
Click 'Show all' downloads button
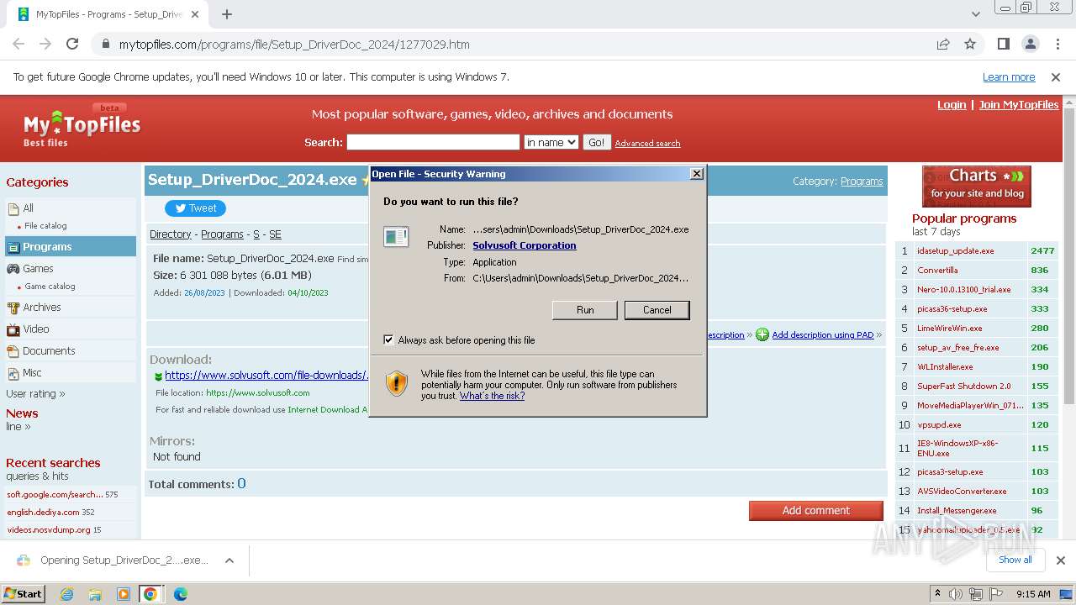click(1015, 560)
